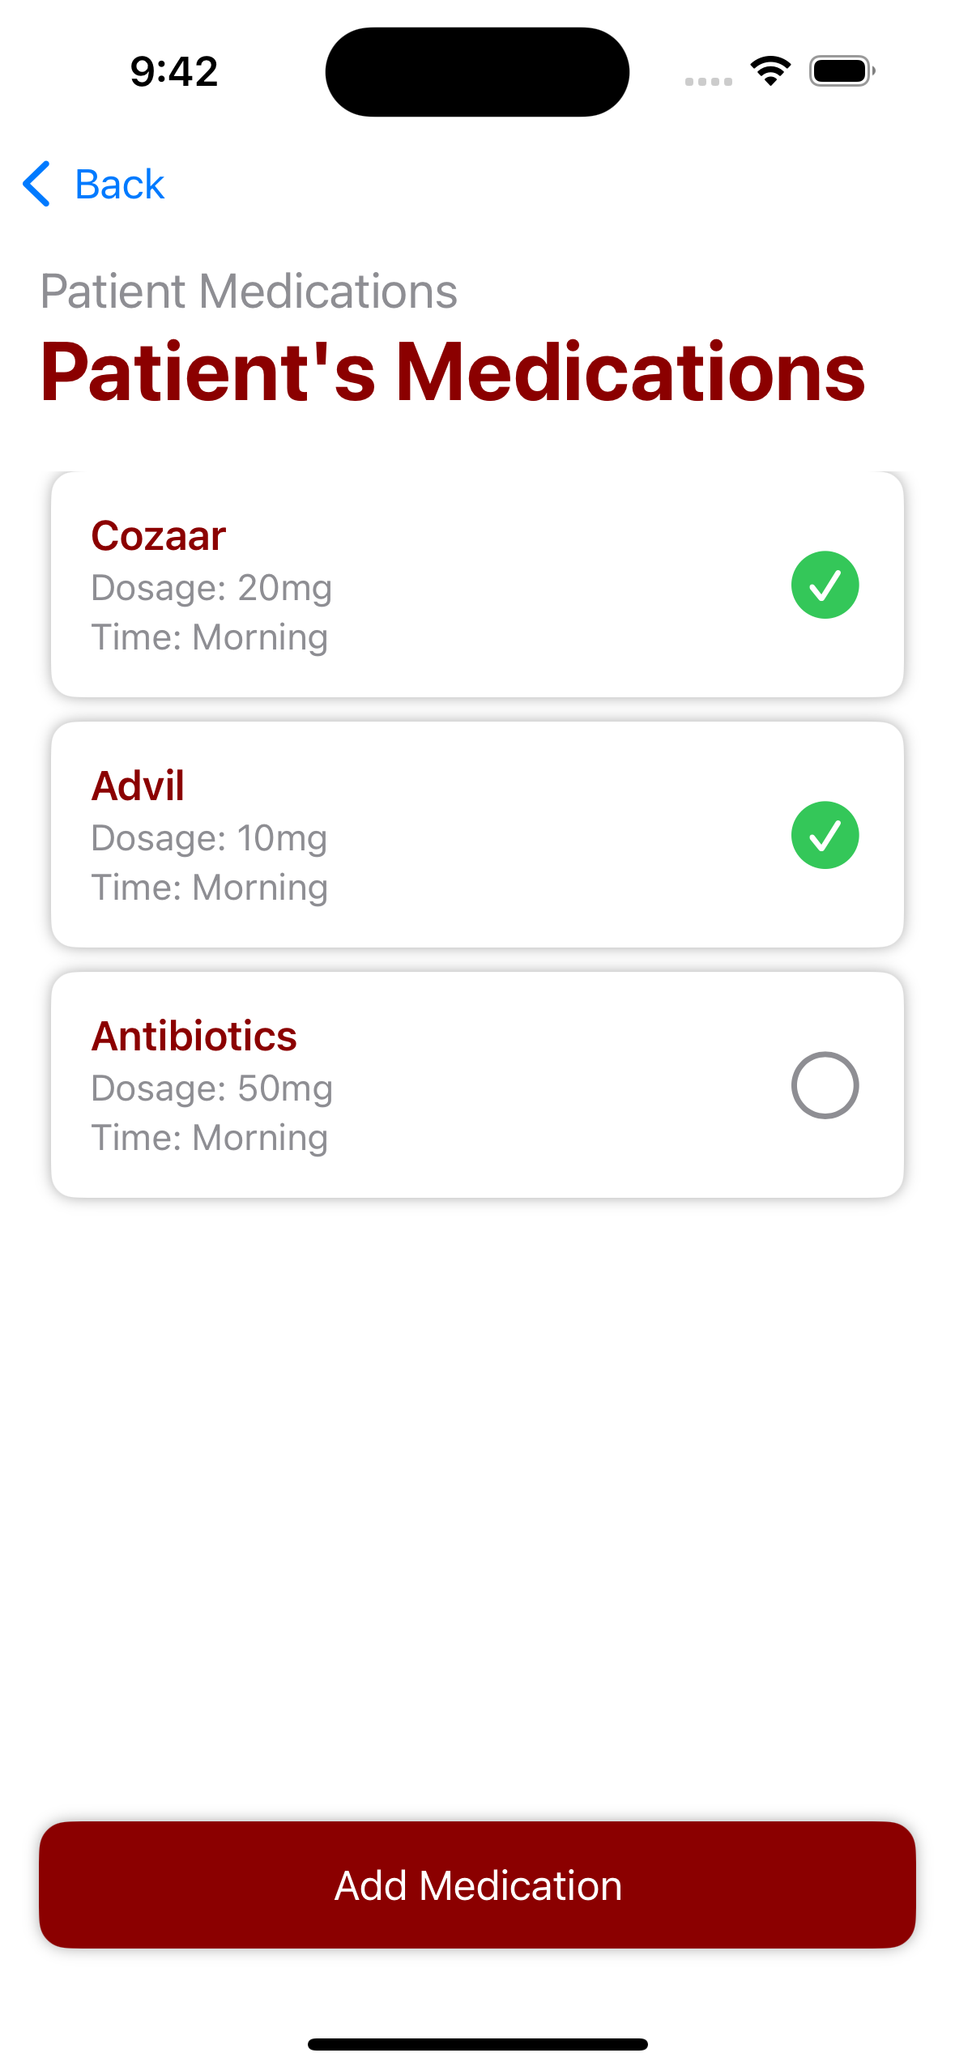Viewport: 955px width, 2070px height.
Task: Tap the home indicator bar
Action: pos(477,2044)
